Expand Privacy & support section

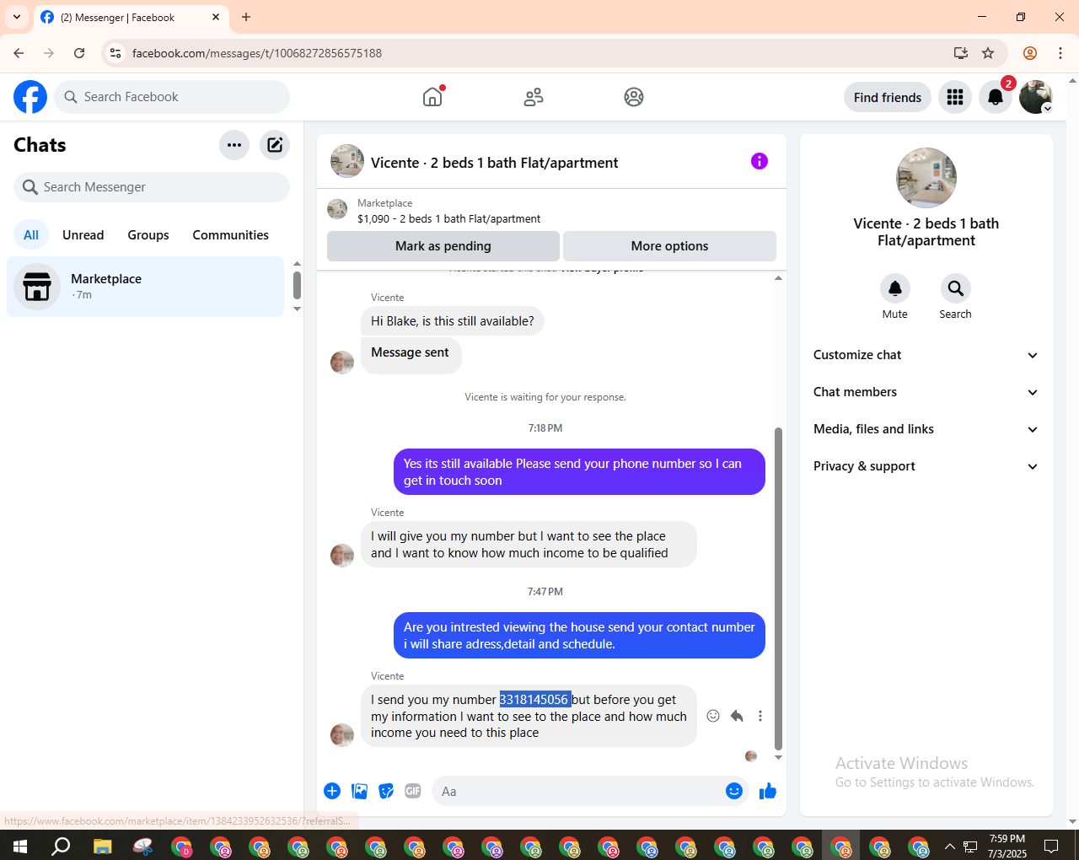[926, 466]
